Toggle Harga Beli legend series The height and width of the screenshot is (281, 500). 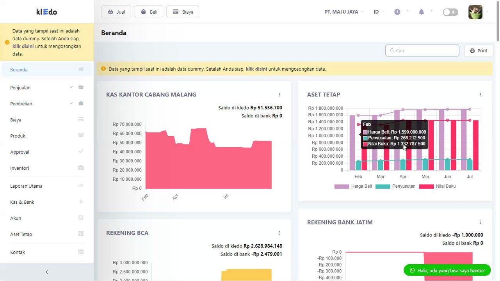pyautogui.click(x=353, y=187)
